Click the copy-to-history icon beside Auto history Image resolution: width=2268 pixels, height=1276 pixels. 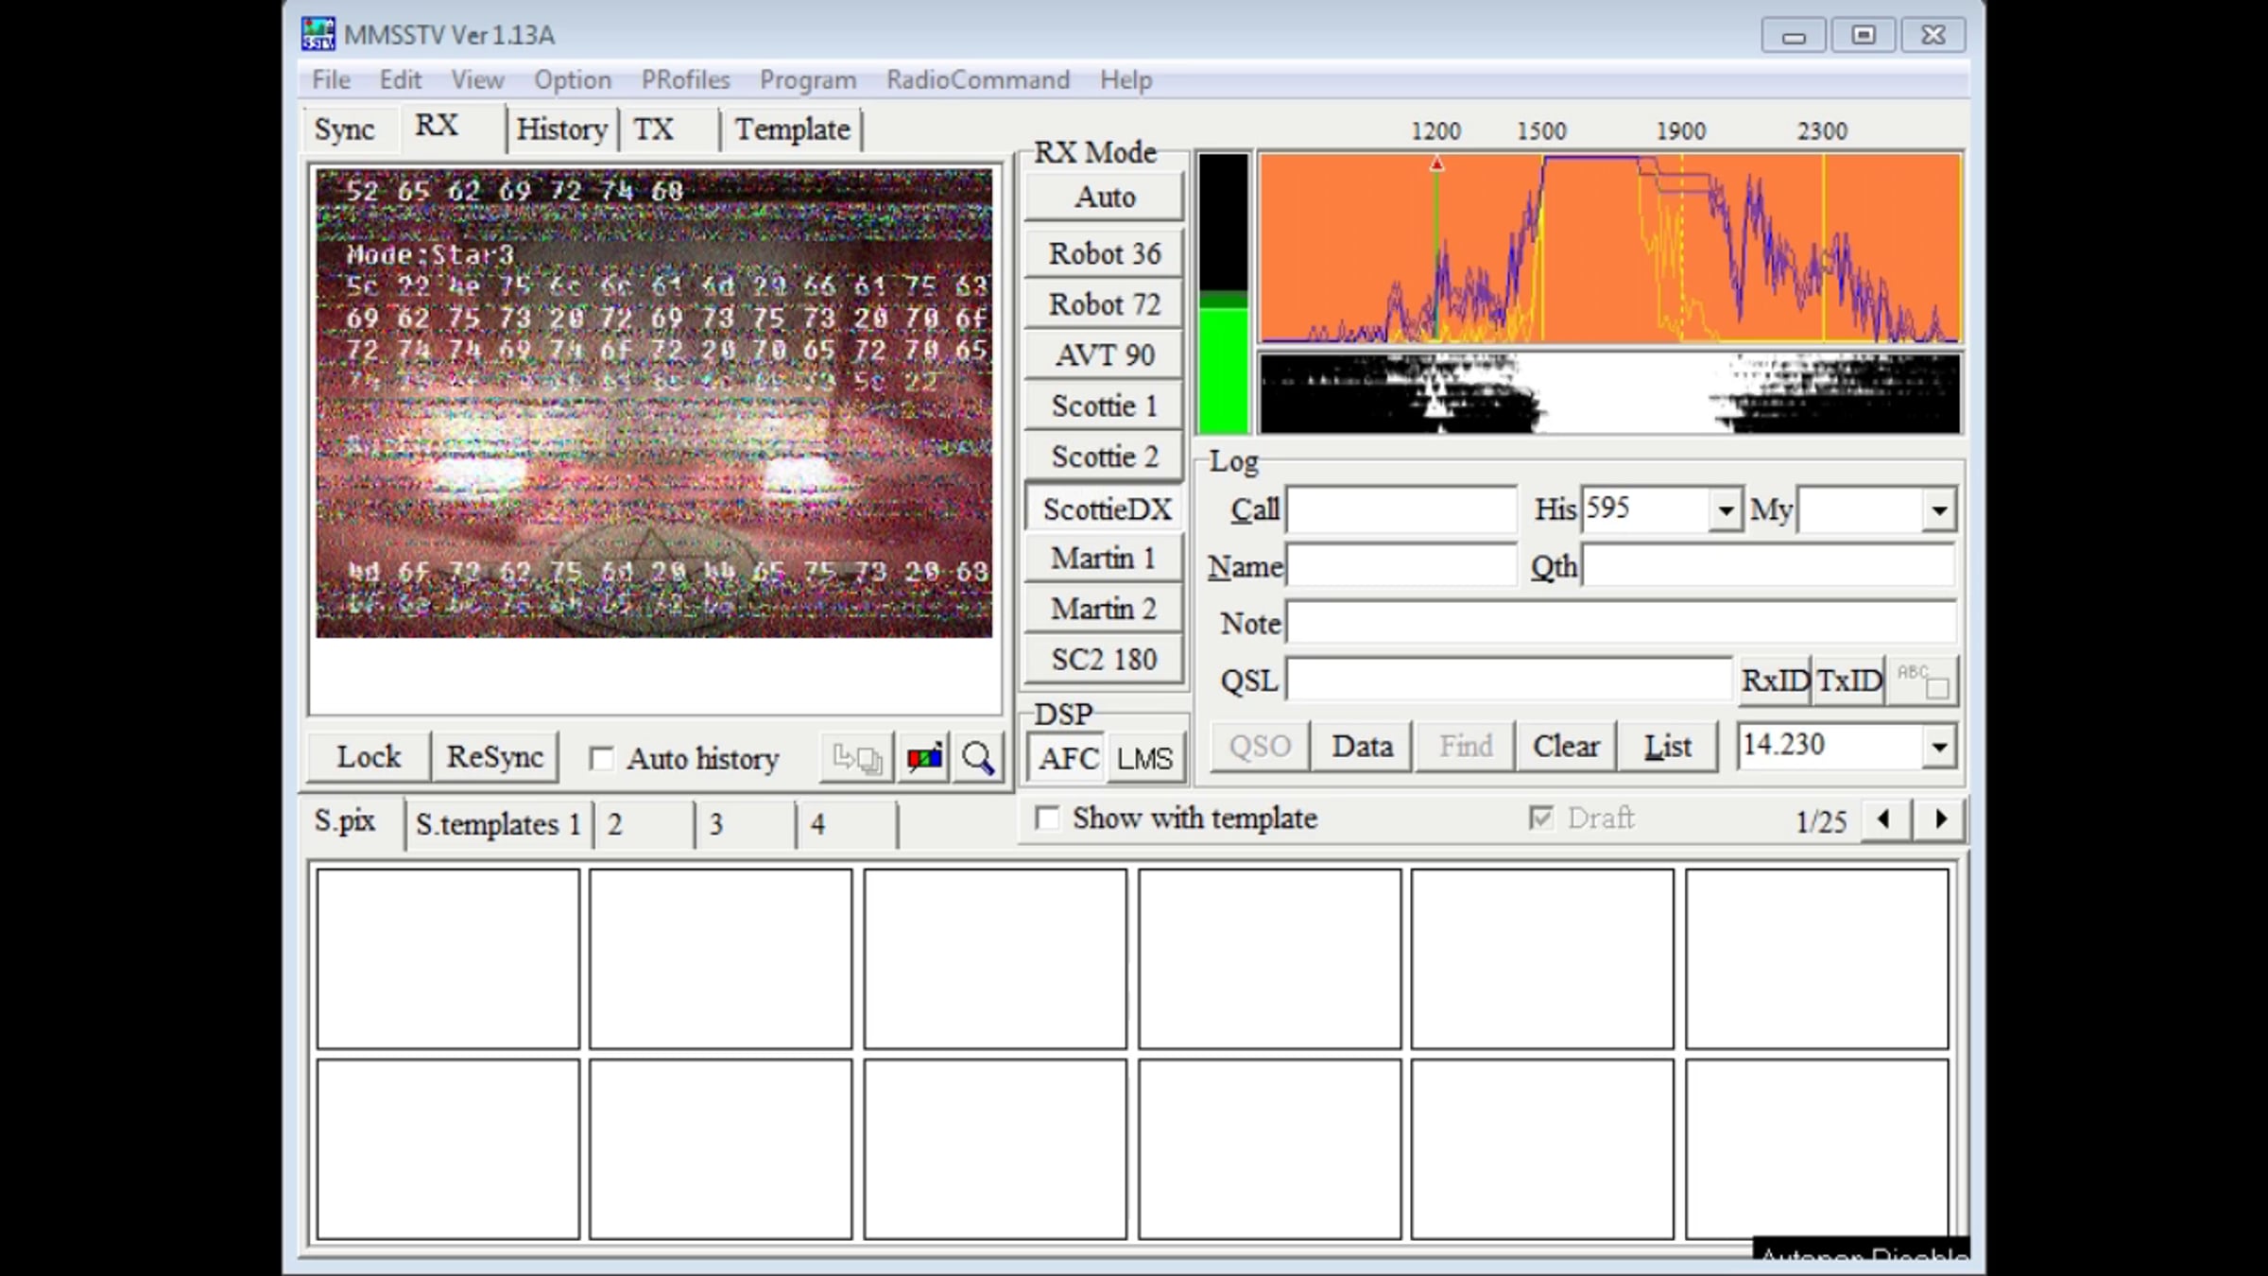click(x=857, y=757)
